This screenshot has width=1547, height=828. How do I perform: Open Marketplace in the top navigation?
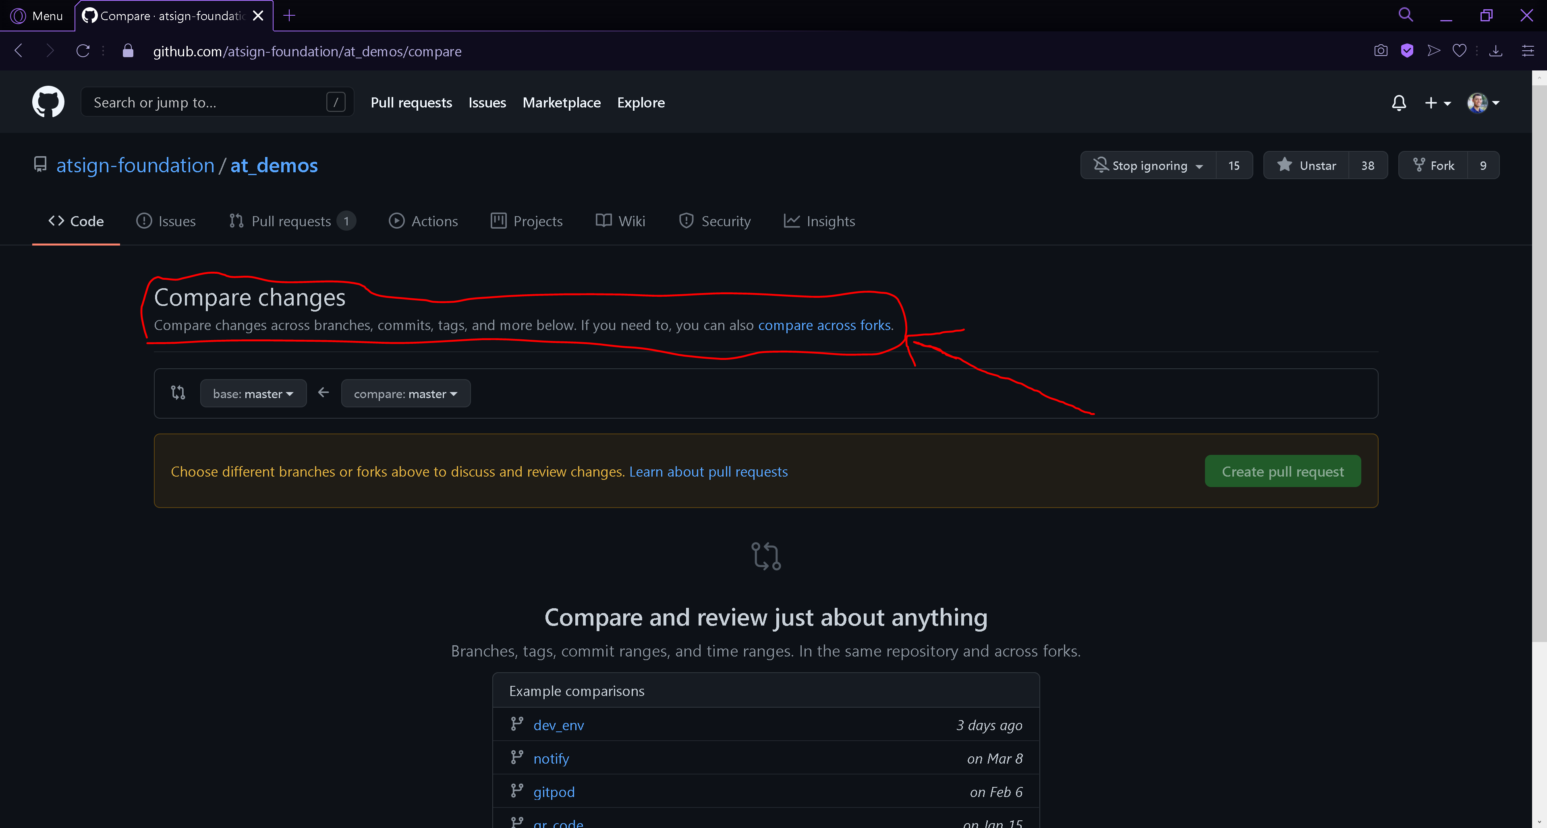point(562,103)
